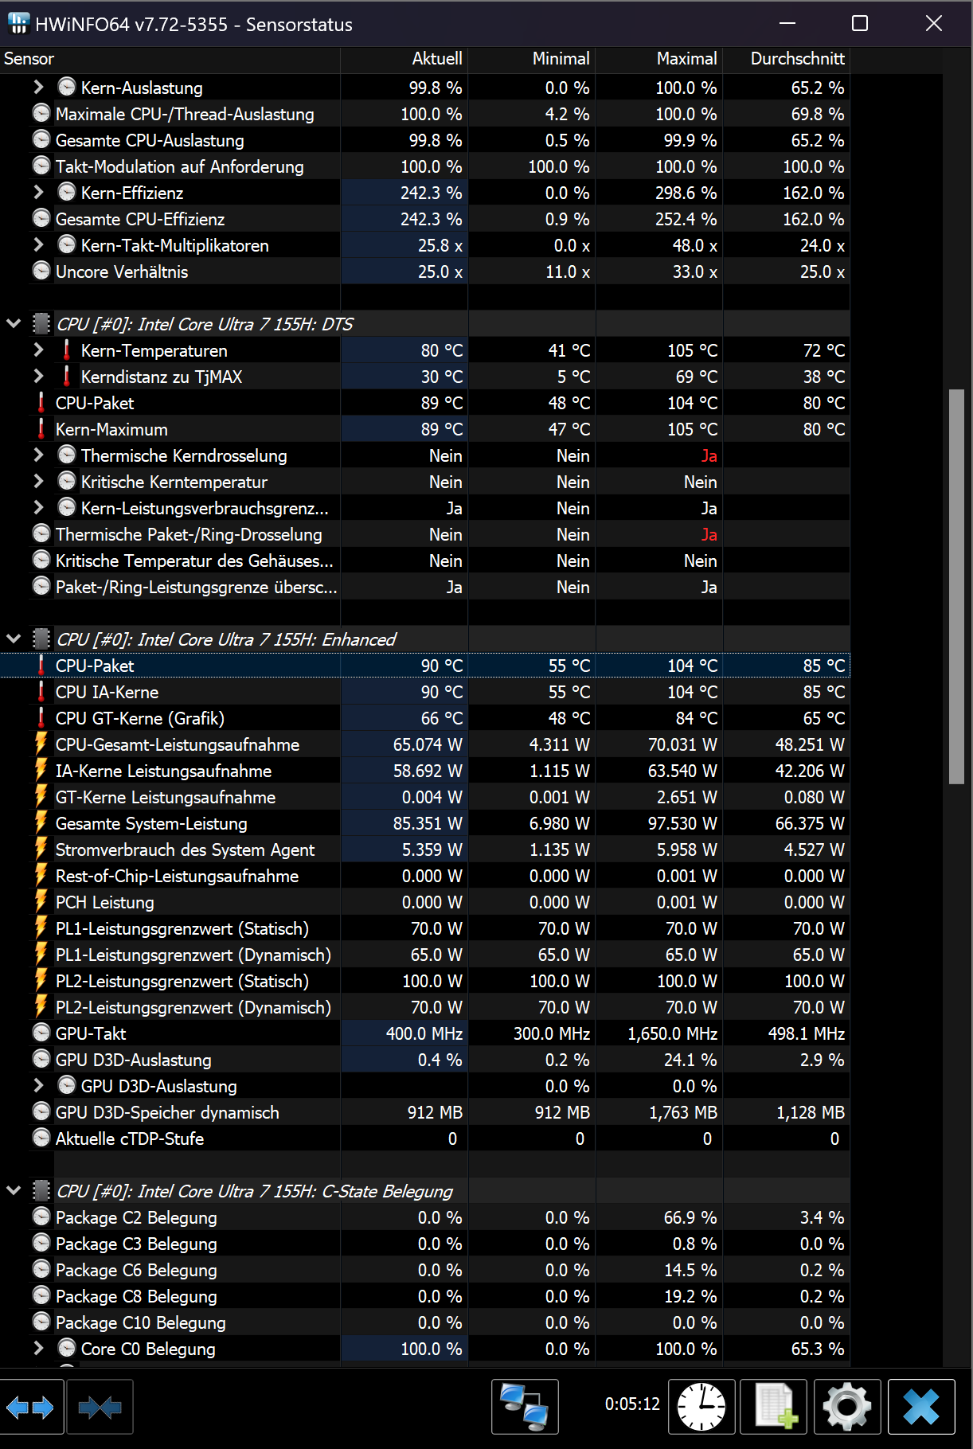Select the Maximale CPU-/Thread-Auslastung row
This screenshot has height=1449, width=973.
pyautogui.click(x=425, y=114)
